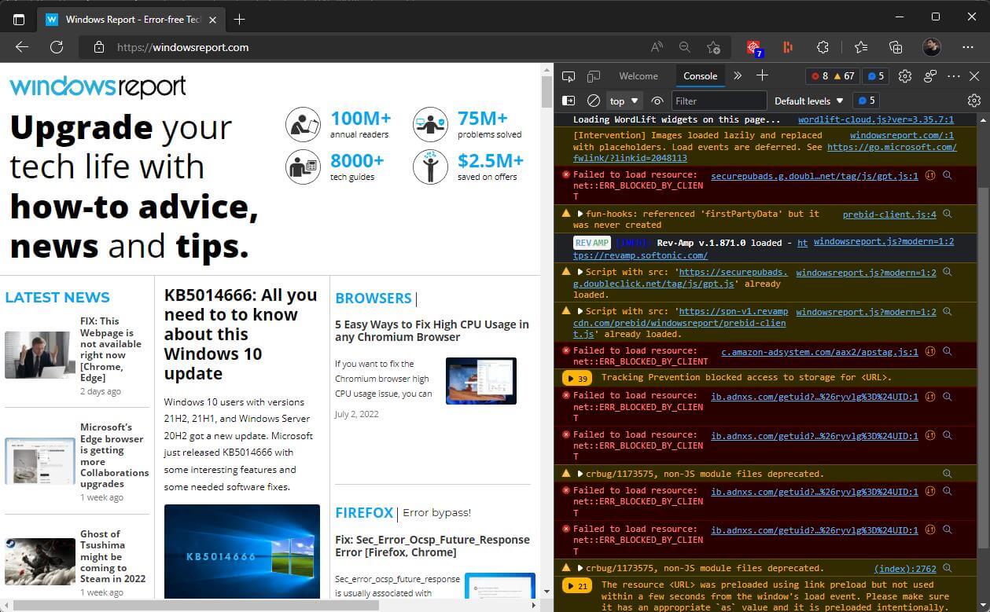Open the wordlift-cloud.js source link
Viewport: 990px width, 612px height.
pyautogui.click(x=875, y=120)
